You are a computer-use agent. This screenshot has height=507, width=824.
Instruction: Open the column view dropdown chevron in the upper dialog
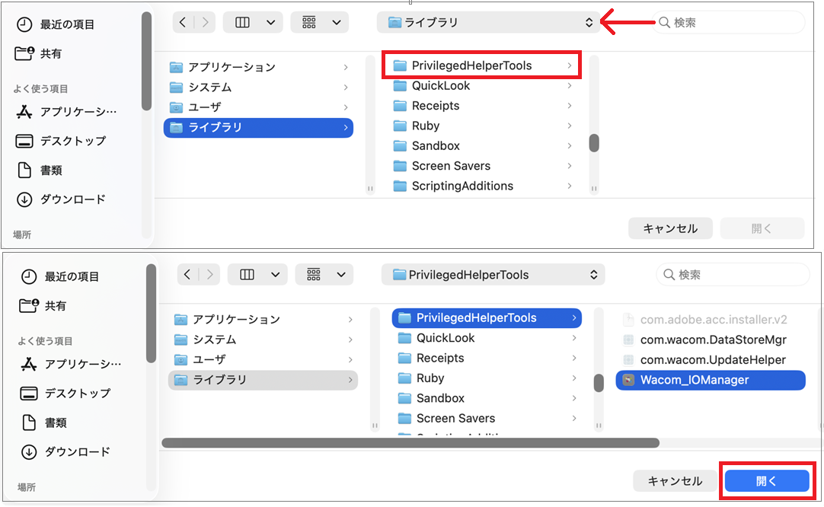click(x=270, y=23)
